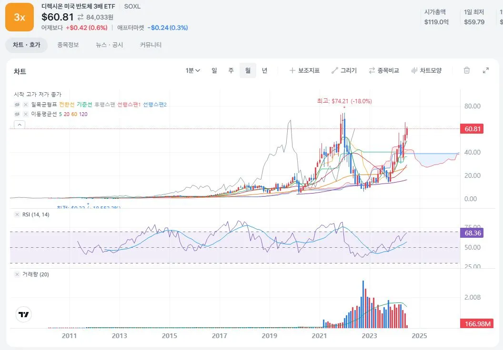Click the 1일 최저 $59.79 value
The width and height of the screenshot is (503, 350).
474,22
